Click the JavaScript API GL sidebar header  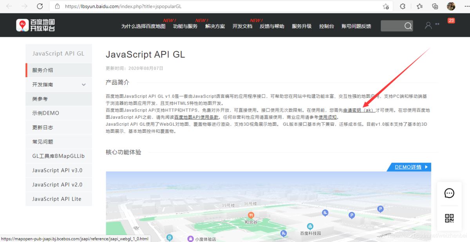pos(59,54)
